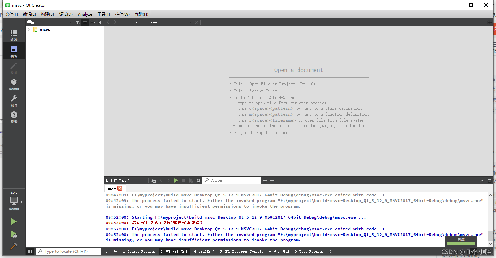Click the Qt Creator title bar logo
The image size is (496, 258).
7,5
